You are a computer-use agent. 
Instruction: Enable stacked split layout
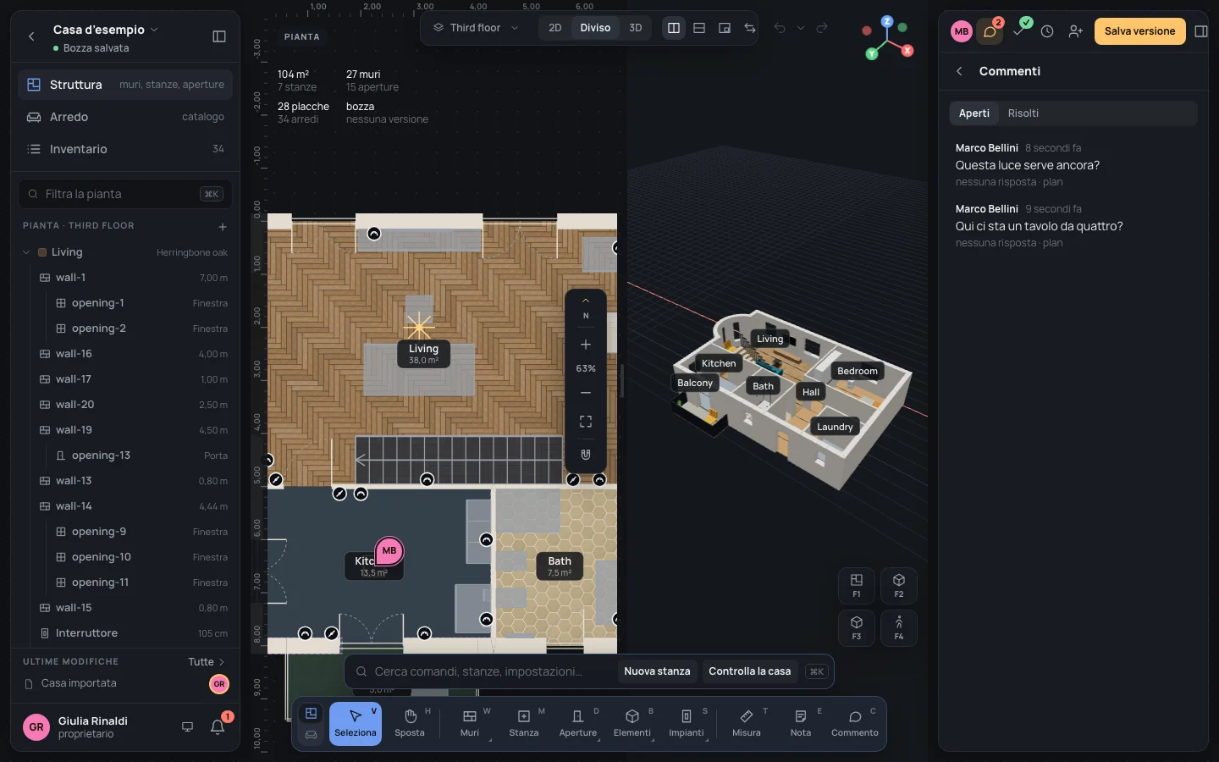pyautogui.click(x=699, y=28)
